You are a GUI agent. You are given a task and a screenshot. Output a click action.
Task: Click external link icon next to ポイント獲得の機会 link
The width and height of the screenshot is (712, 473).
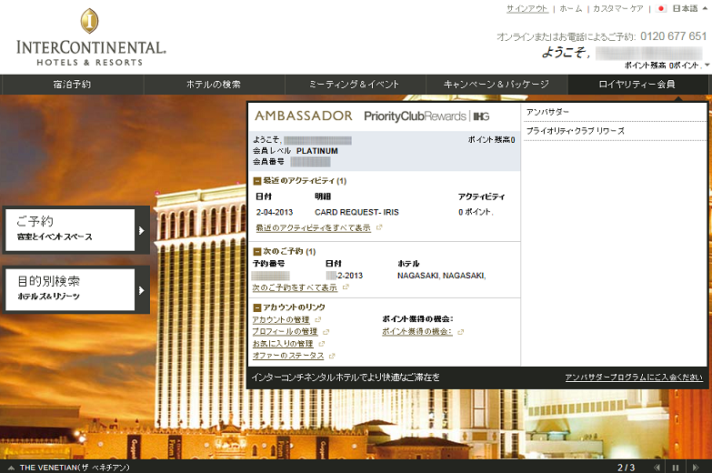(x=461, y=332)
